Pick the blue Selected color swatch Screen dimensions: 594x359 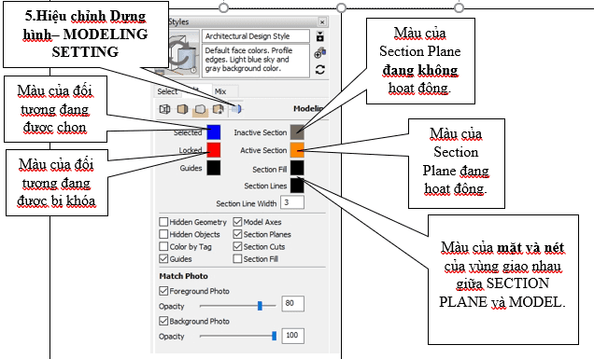click(214, 132)
